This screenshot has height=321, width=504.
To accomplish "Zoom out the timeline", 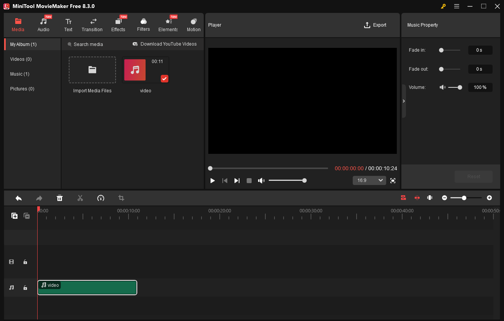I will coord(444,198).
